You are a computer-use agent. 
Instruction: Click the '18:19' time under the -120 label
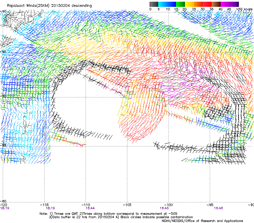coord(5,208)
